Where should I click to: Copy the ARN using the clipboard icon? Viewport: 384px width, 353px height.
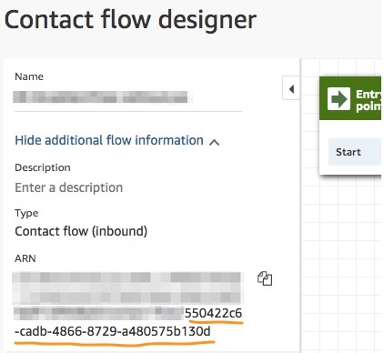point(265,278)
